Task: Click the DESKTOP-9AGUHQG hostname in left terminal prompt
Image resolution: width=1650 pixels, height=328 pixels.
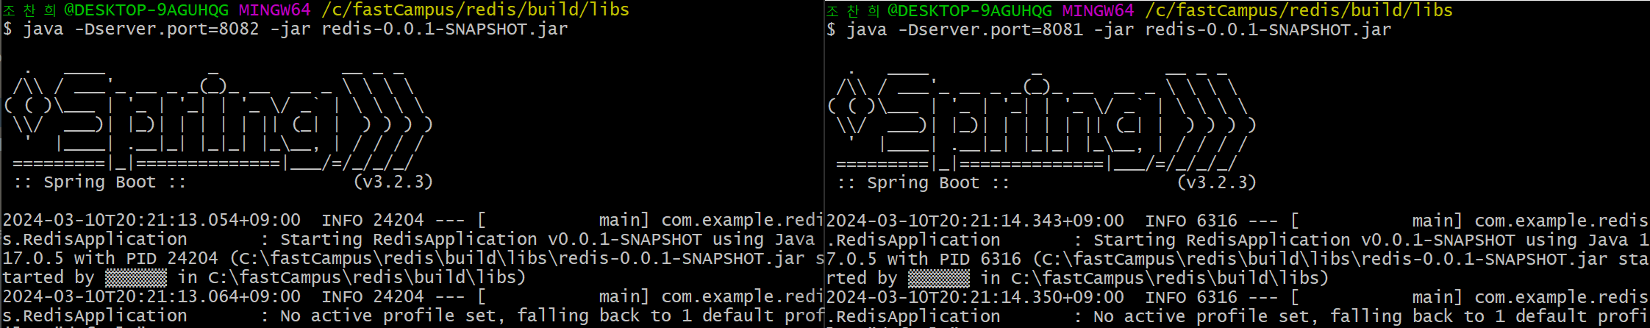Action: click(x=153, y=10)
